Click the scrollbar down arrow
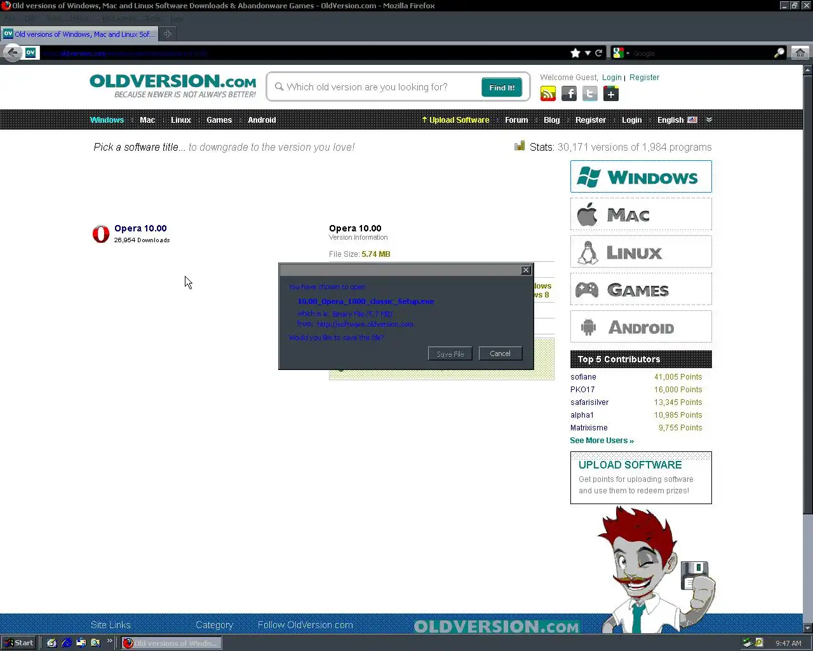The height and width of the screenshot is (651, 813). (x=808, y=628)
